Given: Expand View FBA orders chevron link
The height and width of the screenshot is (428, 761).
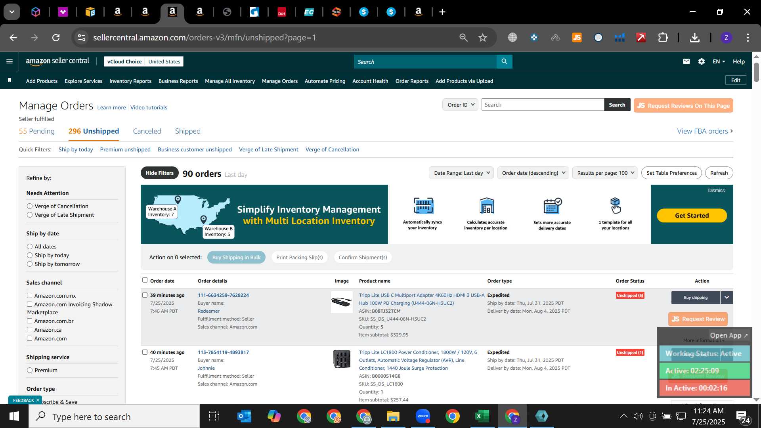Looking at the screenshot, I should click(705, 131).
